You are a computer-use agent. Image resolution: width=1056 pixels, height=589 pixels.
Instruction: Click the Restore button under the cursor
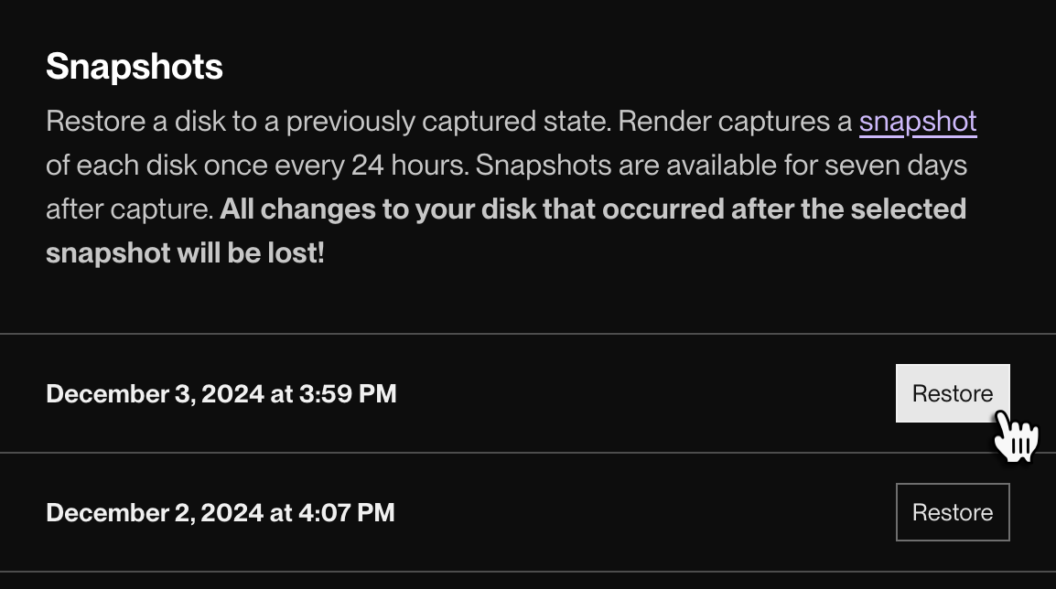point(952,393)
